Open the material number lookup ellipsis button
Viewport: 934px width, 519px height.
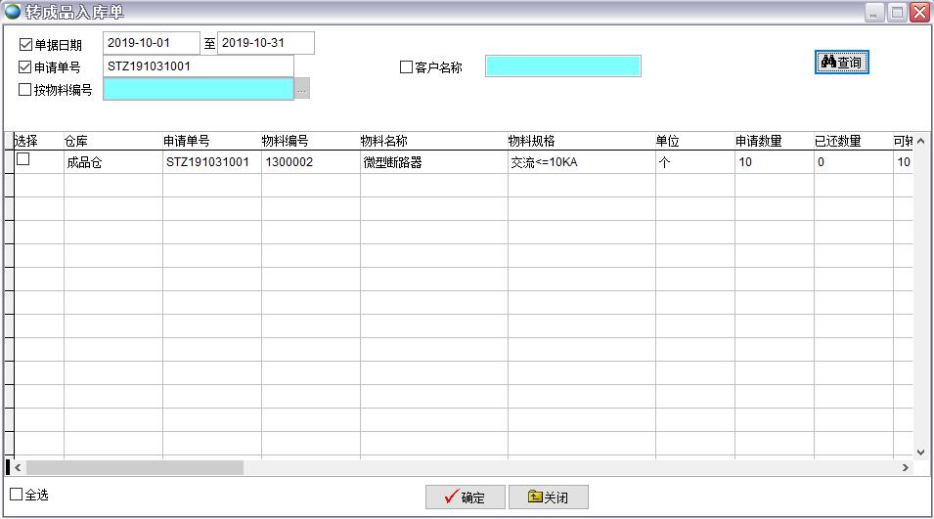302,90
